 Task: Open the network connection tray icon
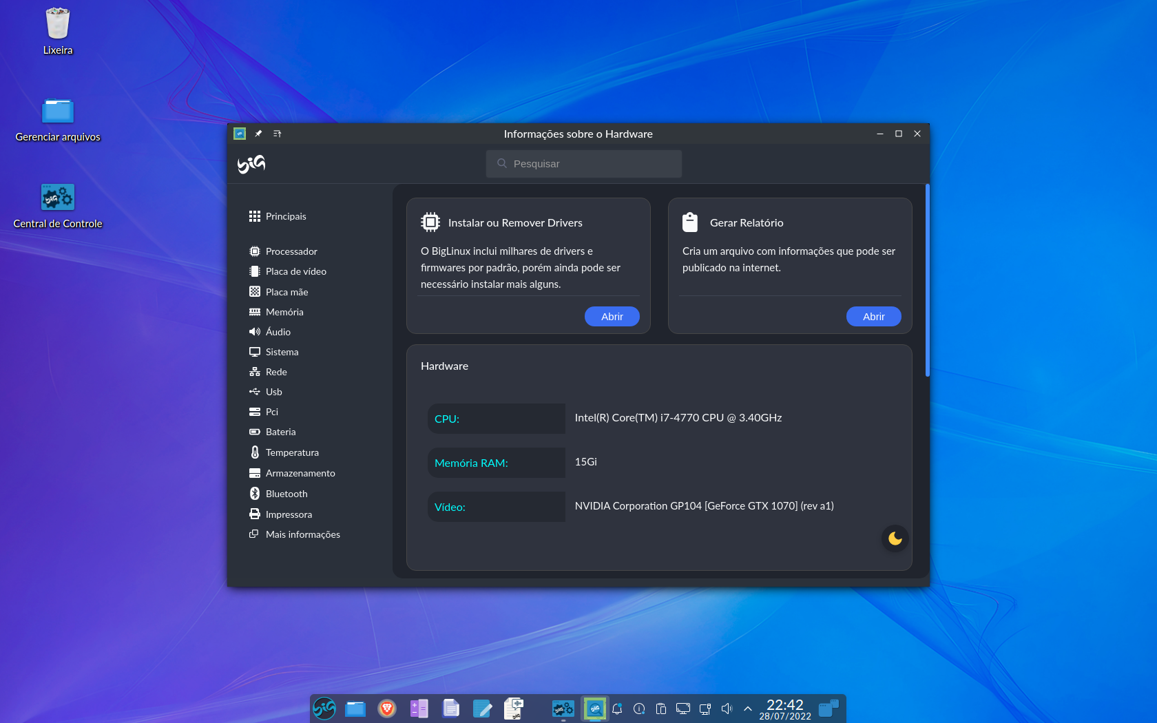(705, 709)
